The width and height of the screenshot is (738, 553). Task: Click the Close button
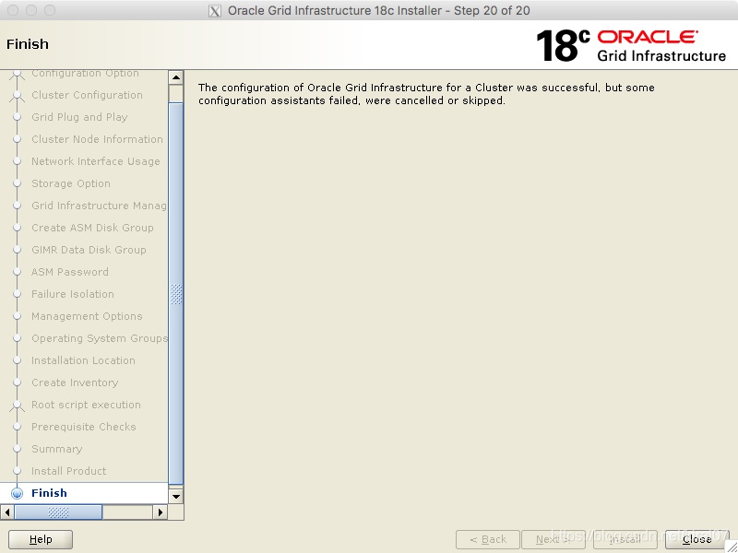coord(697,539)
